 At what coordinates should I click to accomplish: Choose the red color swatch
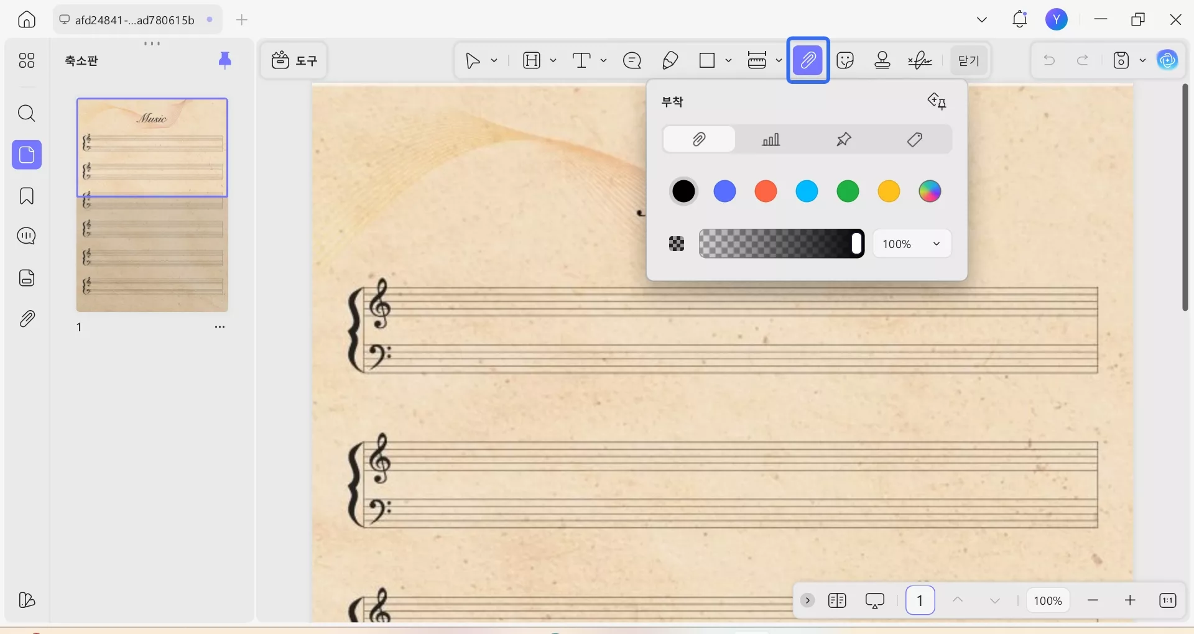tap(766, 191)
